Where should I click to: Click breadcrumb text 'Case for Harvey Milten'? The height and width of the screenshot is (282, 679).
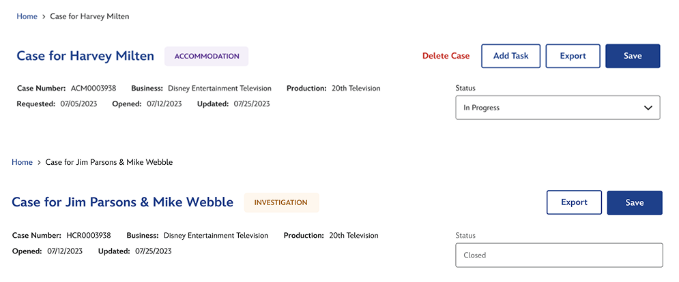point(89,16)
